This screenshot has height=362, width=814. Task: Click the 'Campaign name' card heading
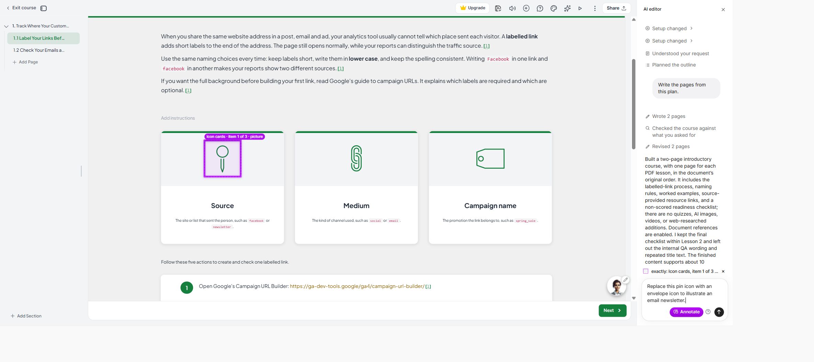(490, 206)
